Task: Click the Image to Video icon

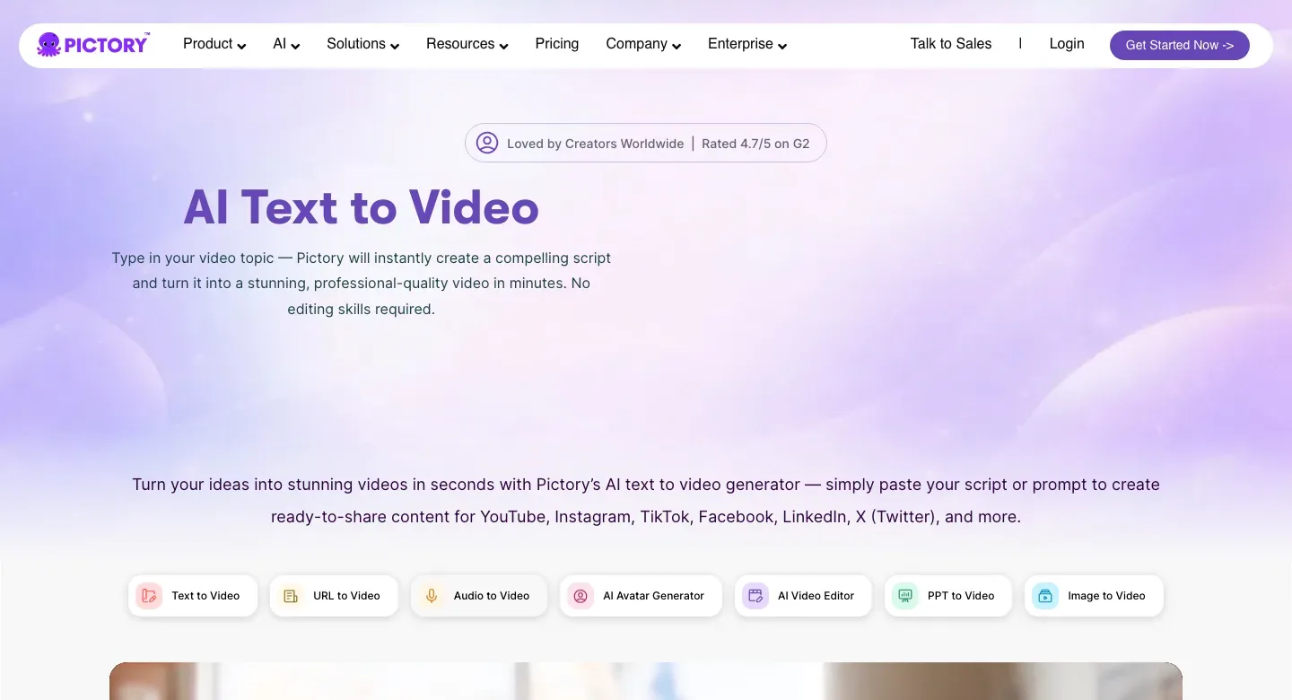Action: pyautogui.click(x=1045, y=596)
